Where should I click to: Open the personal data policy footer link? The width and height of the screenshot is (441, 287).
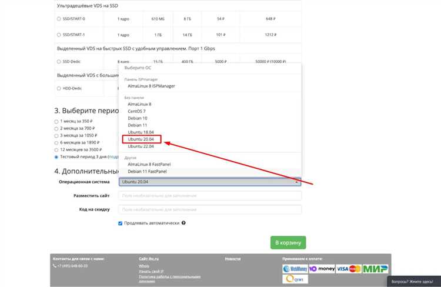169,278
